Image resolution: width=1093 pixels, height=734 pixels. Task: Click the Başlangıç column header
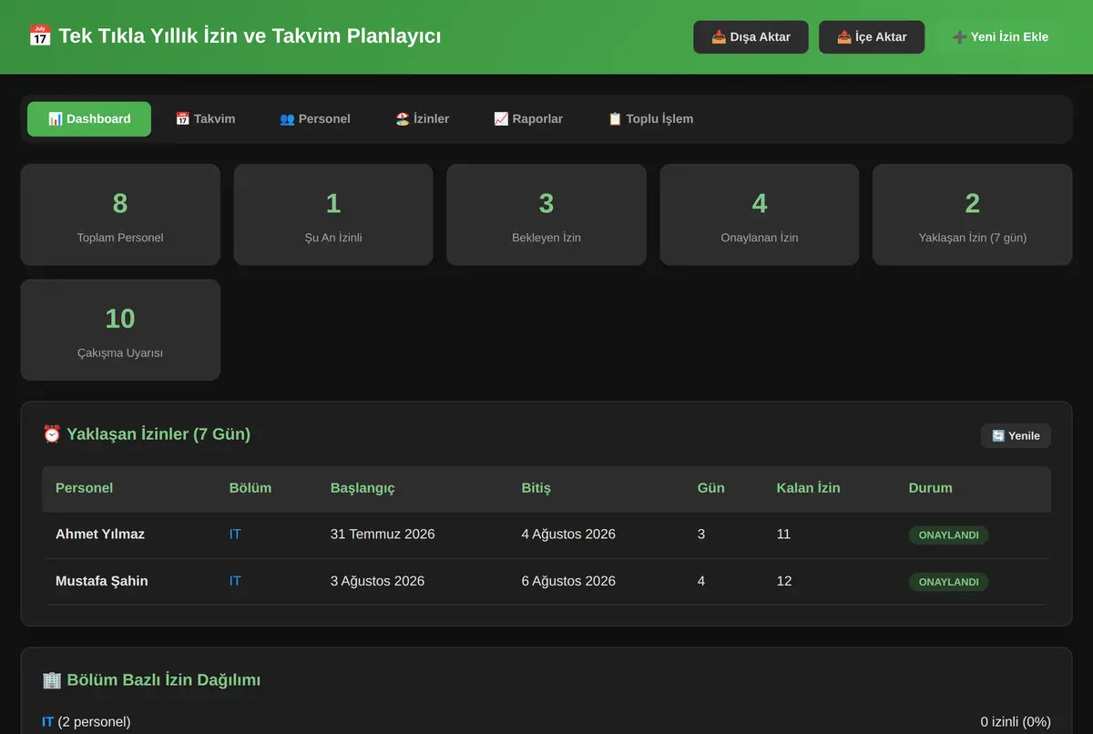tap(363, 488)
